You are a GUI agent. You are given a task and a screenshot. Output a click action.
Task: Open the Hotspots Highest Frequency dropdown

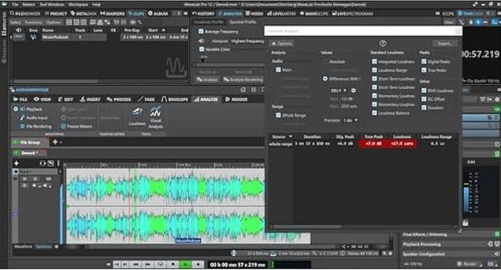pos(248,41)
